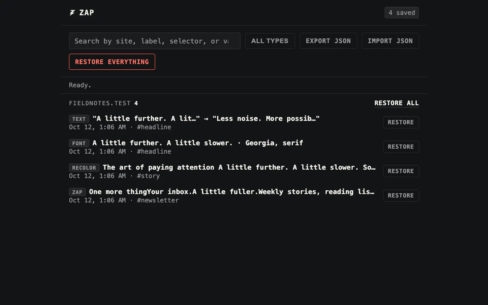Select the "One more thingYour inbox" entry title

pyautogui.click(x=232, y=192)
